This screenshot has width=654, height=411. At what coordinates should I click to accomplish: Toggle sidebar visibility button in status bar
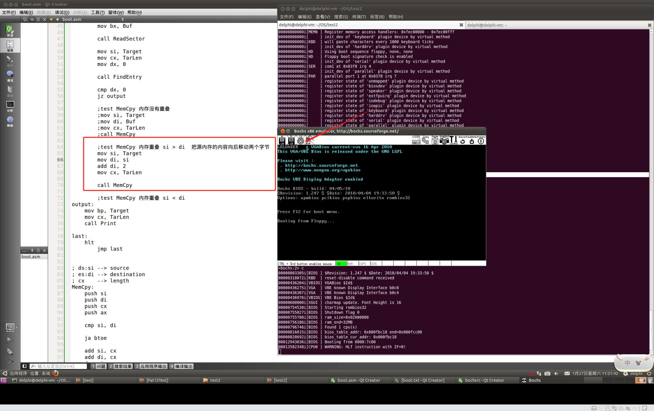[x=24, y=366]
